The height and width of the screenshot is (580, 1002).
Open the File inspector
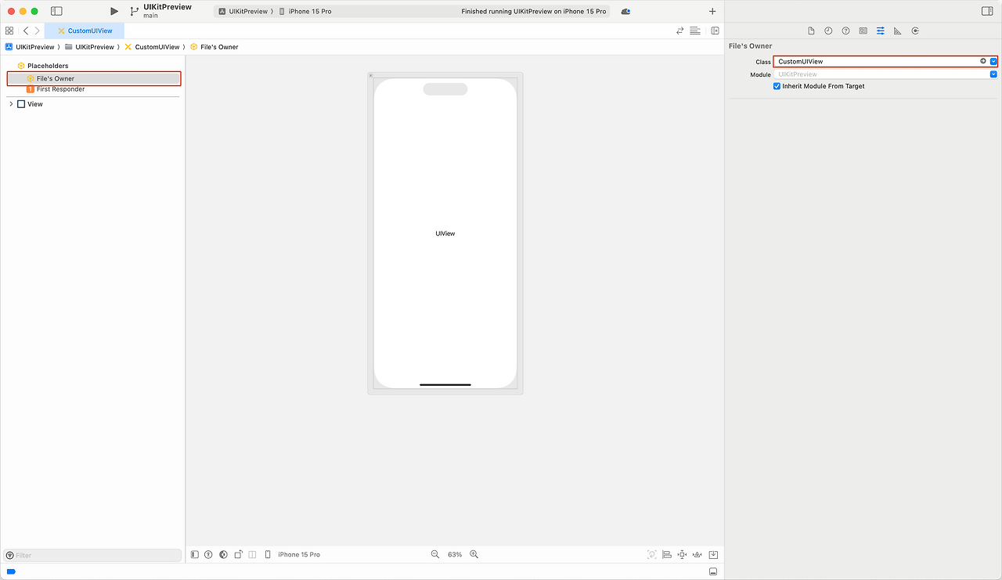[810, 31]
